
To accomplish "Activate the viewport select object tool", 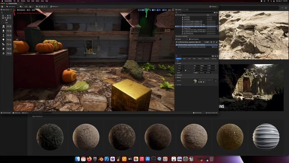I will (139, 10).
